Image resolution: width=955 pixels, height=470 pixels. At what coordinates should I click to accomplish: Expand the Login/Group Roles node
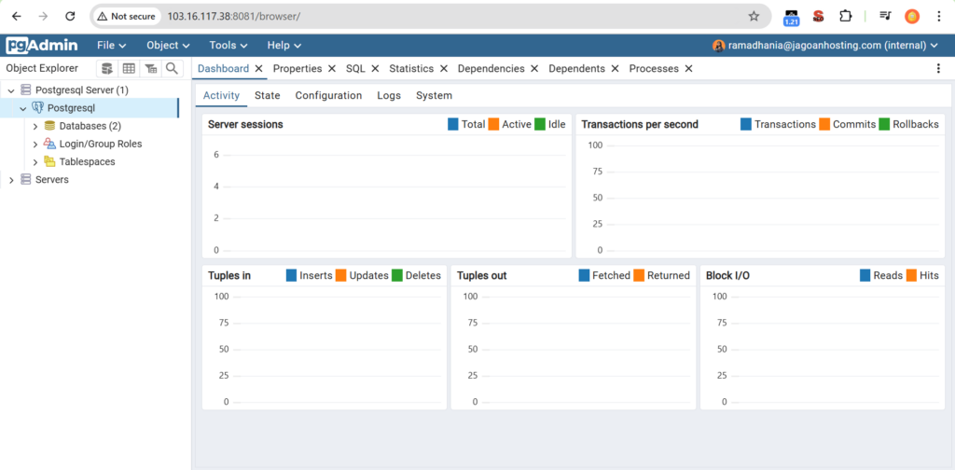coord(35,144)
